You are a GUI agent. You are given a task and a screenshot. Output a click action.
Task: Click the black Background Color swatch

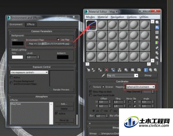18,43
